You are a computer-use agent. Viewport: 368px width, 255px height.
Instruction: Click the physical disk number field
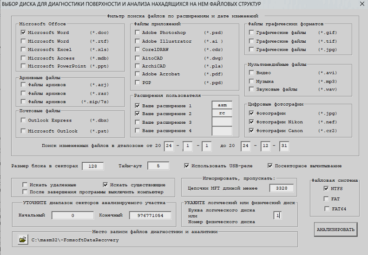coord(277,216)
